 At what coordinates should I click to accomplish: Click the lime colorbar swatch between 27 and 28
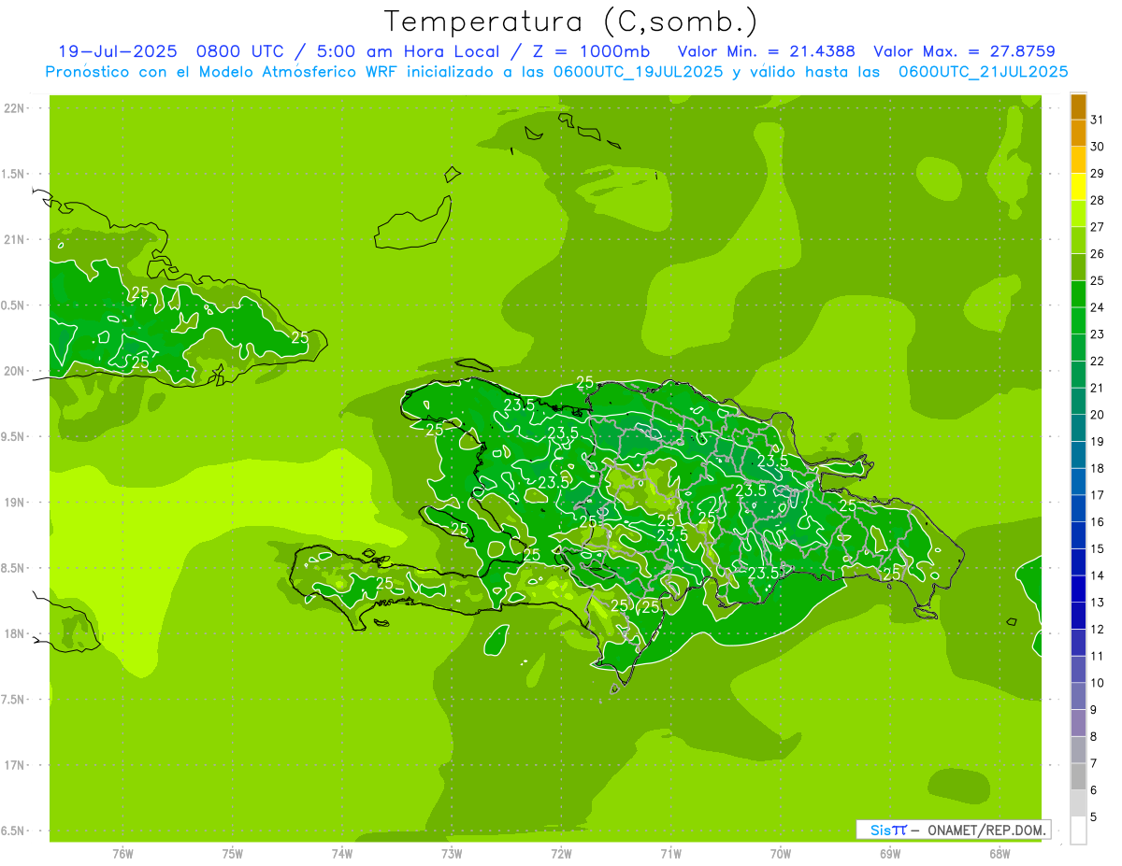click(1079, 214)
